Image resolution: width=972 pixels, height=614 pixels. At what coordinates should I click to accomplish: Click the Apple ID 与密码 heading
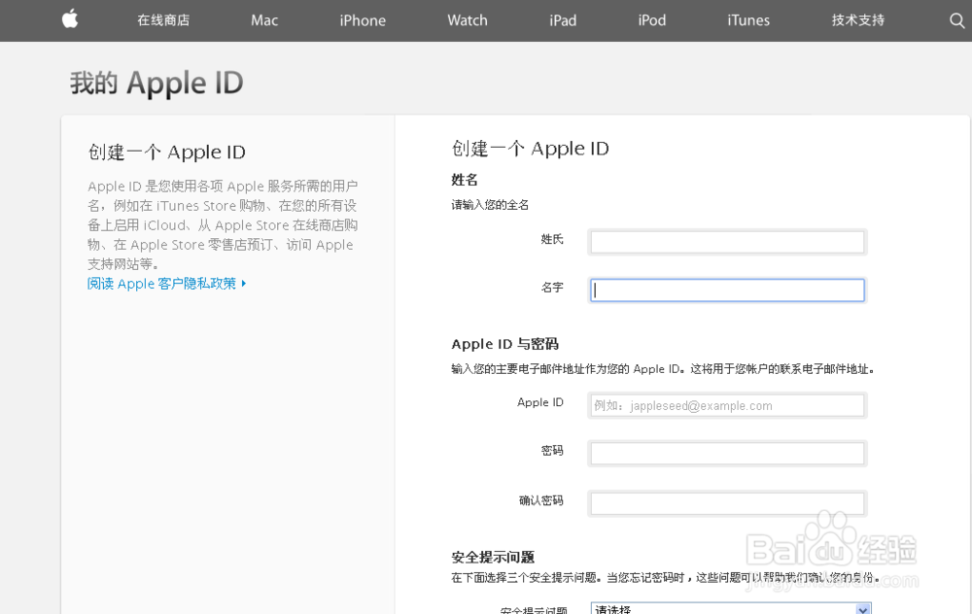pos(504,345)
